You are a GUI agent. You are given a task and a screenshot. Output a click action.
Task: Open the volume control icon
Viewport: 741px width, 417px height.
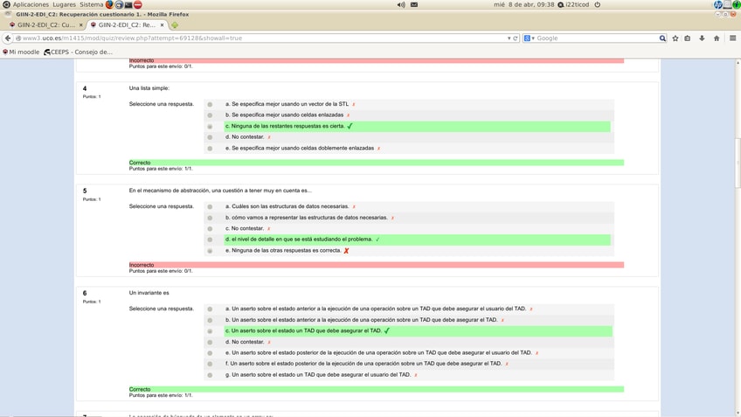401,4
